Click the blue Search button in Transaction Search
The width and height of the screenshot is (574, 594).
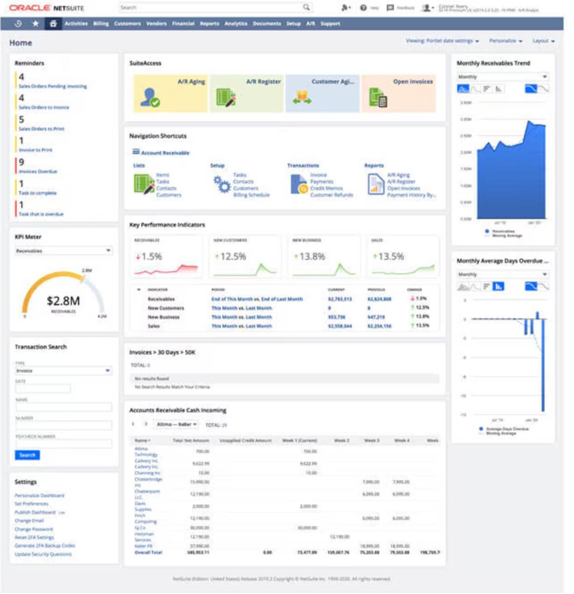tap(27, 455)
